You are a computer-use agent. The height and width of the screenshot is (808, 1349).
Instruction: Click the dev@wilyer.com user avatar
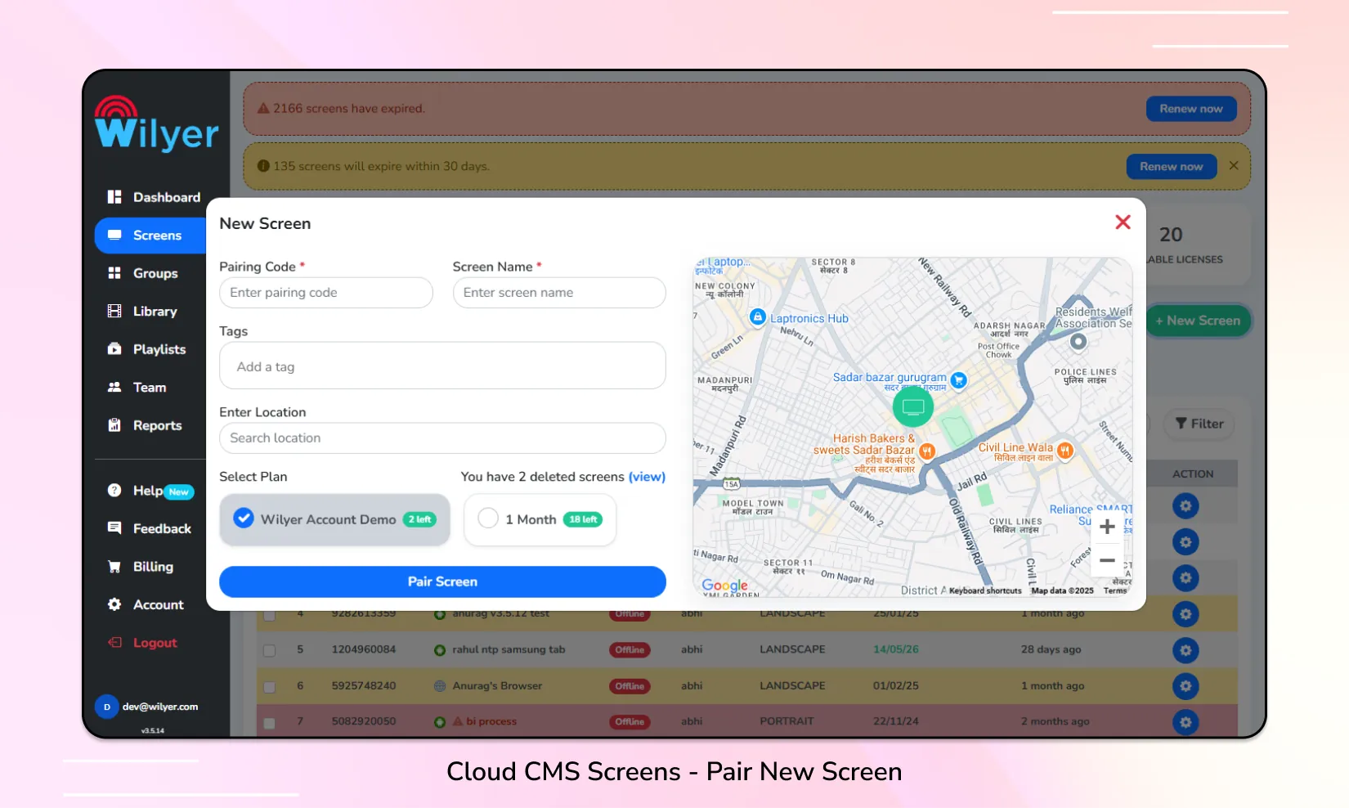coord(106,707)
